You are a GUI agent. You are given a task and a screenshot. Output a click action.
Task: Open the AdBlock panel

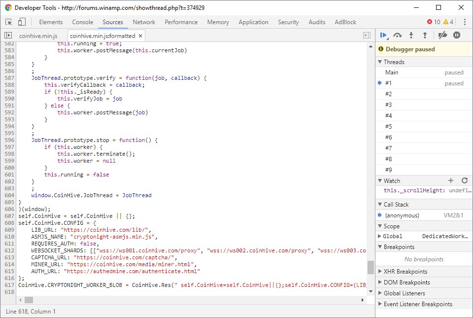click(x=345, y=22)
